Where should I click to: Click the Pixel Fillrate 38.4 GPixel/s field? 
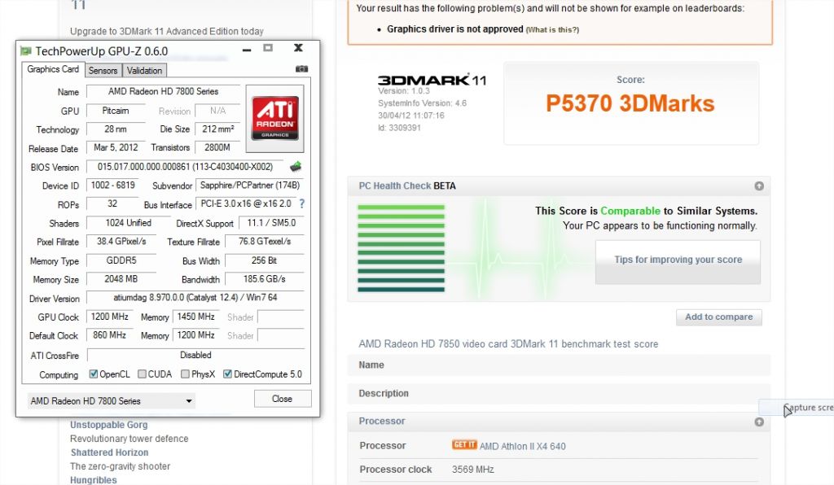pos(121,241)
